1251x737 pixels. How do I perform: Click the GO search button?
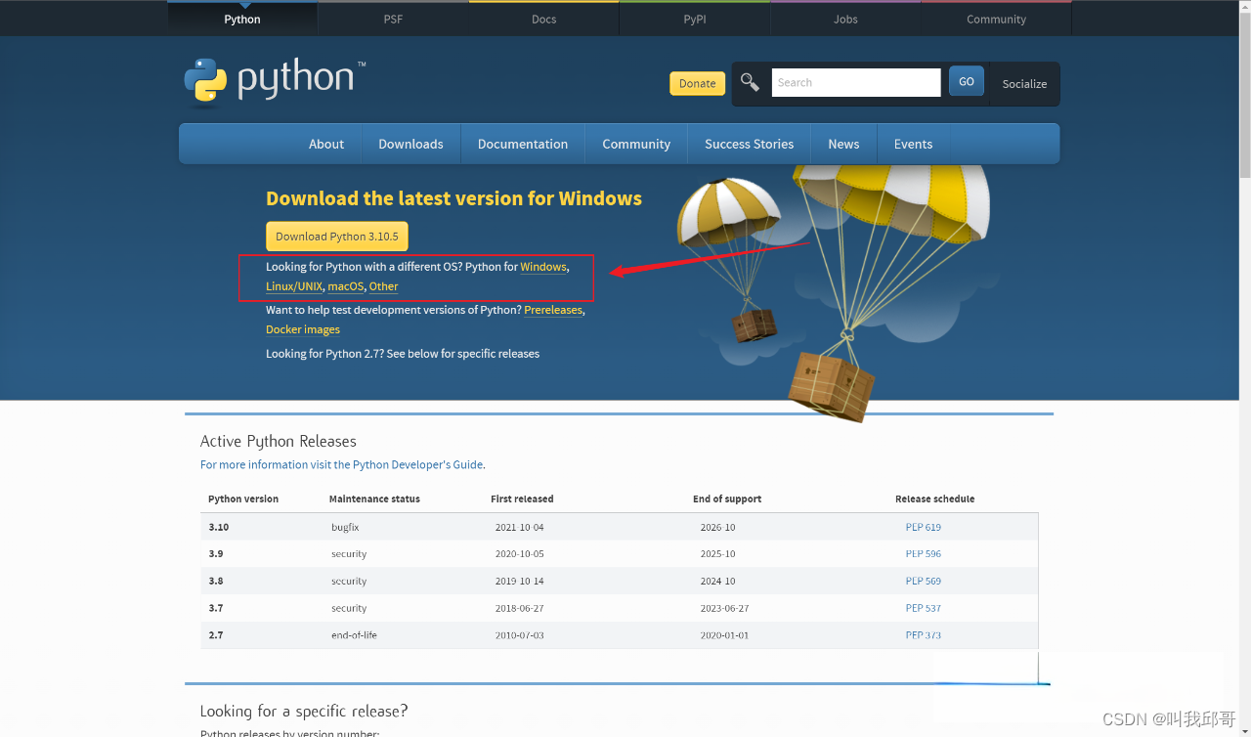tap(967, 82)
